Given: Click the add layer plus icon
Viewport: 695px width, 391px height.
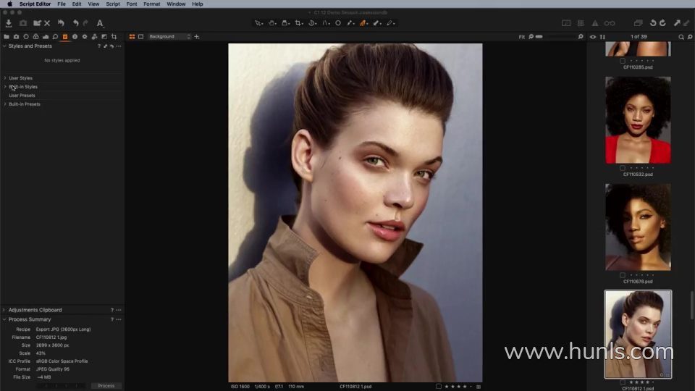Looking at the screenshot, I should pos(197,36).
